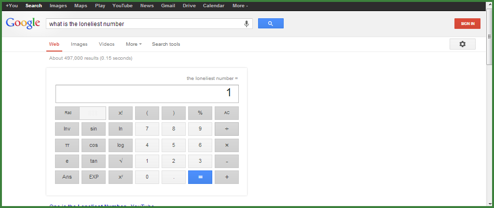Open Search tools options
Viewport: 494px width, 208px height.
(166, 44)
